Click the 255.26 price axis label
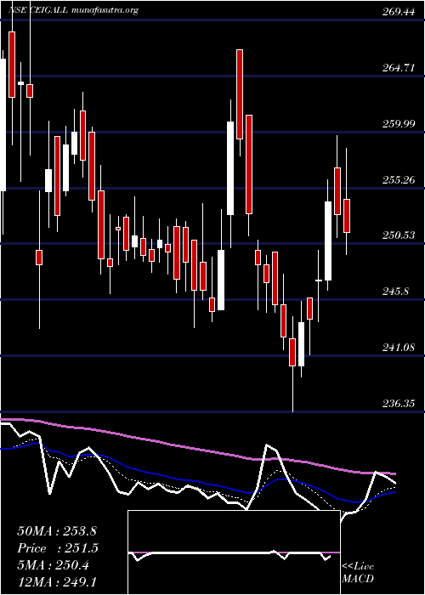 coord(398,180)
